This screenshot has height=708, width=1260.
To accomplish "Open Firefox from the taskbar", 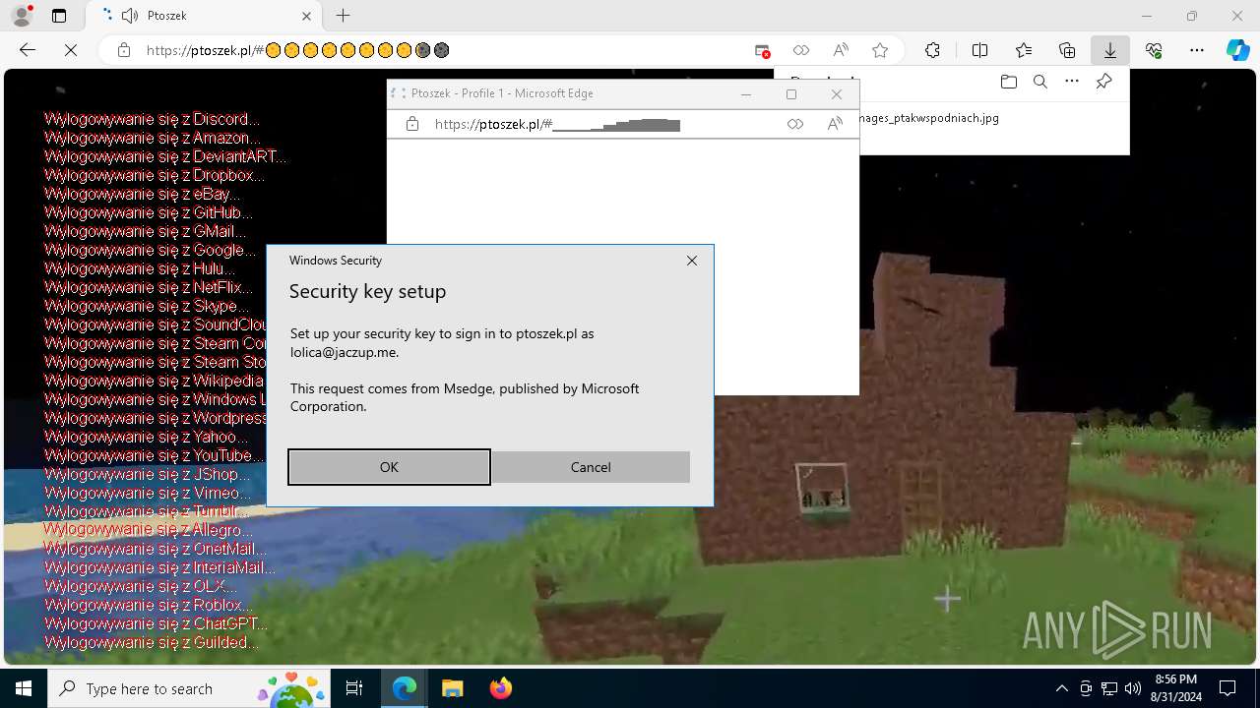I will tap(500, 688).
